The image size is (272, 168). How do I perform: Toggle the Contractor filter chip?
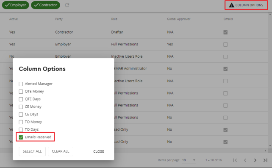[x=45, y=5]
